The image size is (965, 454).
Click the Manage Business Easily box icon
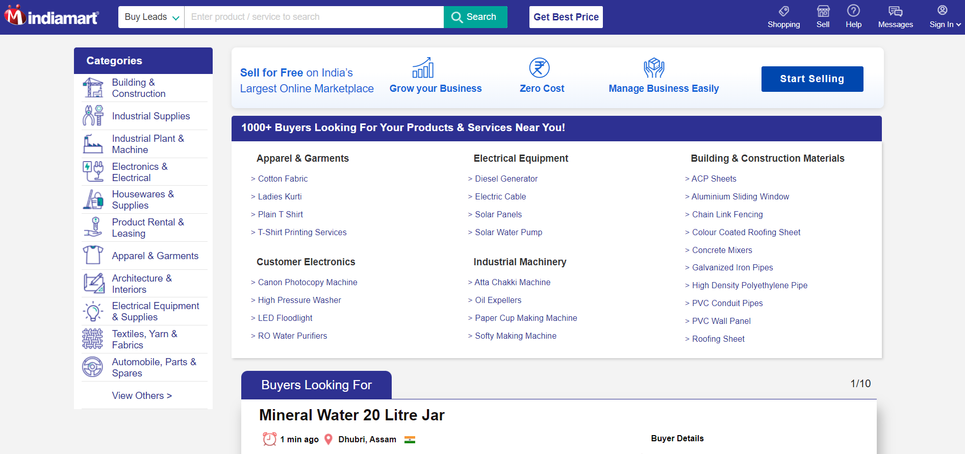[654, 68]
